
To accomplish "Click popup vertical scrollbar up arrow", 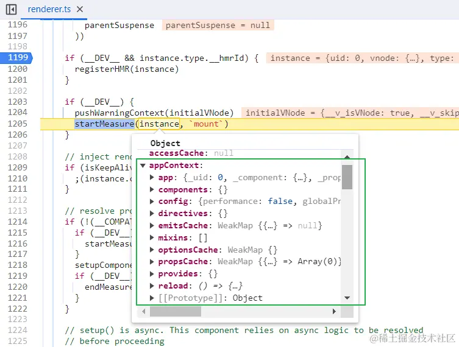I will [x=347, y=157].
